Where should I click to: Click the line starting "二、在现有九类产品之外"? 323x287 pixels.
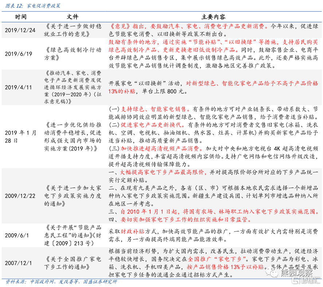point(213,196)
